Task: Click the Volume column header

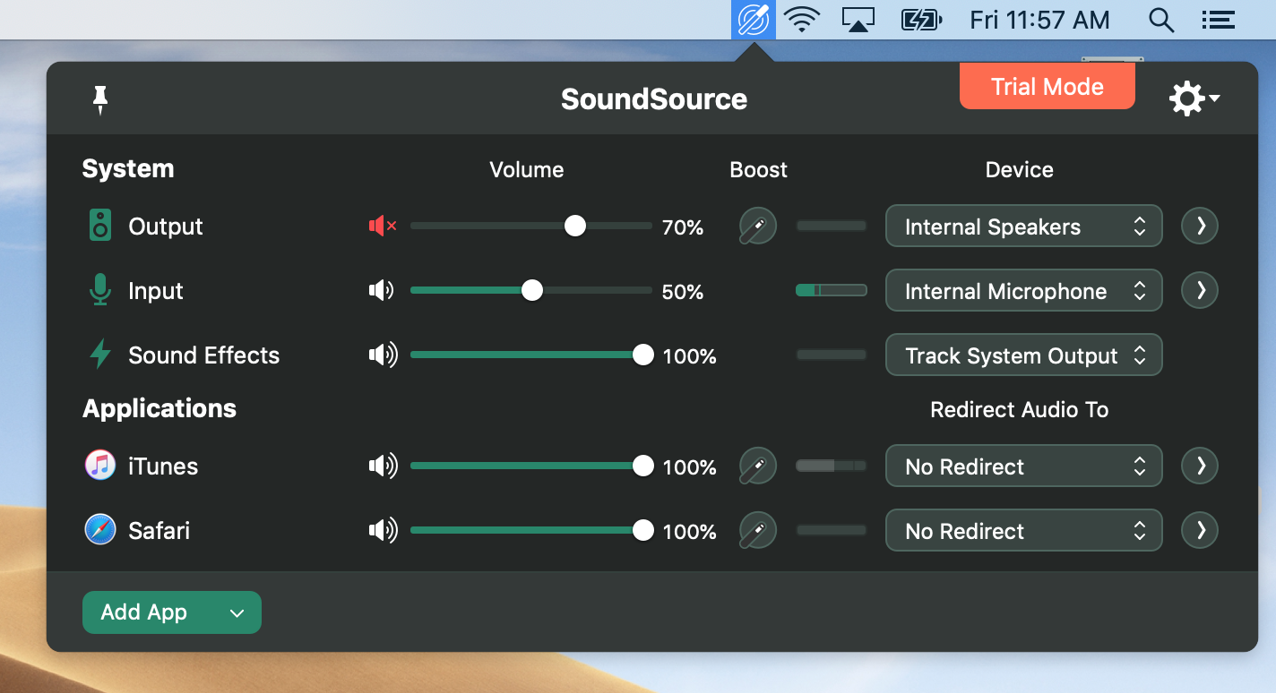Action: point(527,170)
